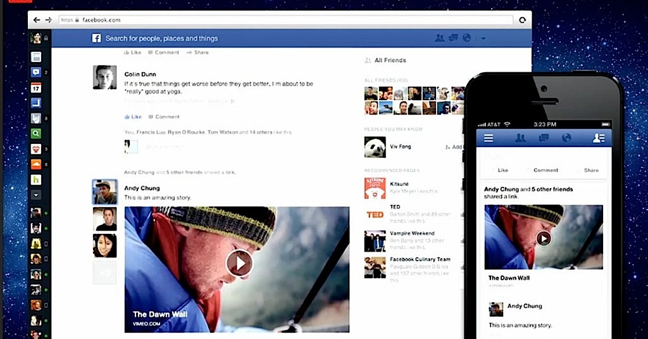Play The Dawn Wall video on desktop
The height and width of the screenshot is (339, 648).
tap(239, 263)
